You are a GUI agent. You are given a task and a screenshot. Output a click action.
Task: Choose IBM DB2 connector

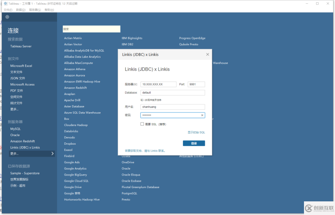tap(127, 44)
